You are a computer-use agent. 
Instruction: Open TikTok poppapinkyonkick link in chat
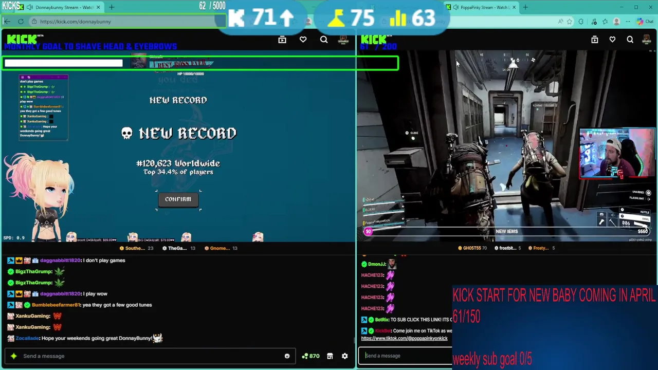click(x=404, y=339)
